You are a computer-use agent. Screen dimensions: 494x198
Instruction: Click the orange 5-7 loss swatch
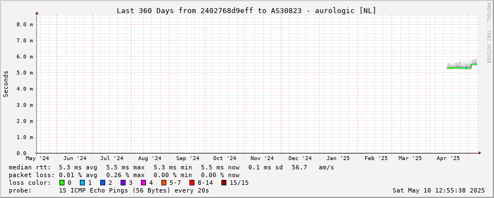(163, 183)
